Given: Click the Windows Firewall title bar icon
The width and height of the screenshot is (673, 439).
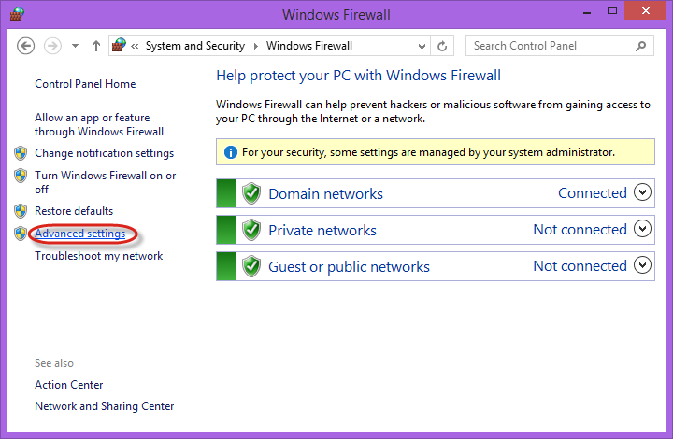Looking at the screenshot, I should tap(18, 15).
